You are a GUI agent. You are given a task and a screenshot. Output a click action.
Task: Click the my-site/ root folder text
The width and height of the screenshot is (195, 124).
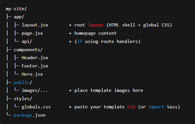click(16, 9)
